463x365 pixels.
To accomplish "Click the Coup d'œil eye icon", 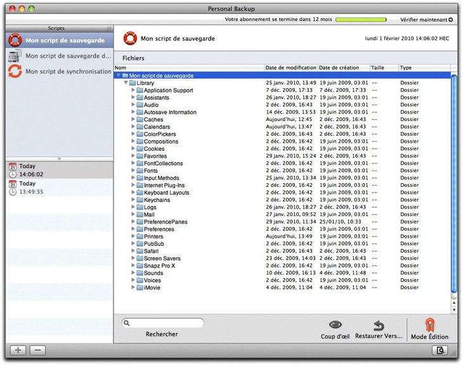I will click(335, 324).
